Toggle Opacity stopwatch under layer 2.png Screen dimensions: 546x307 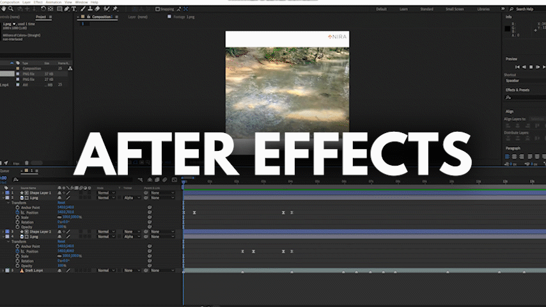[x=17, y=265]
